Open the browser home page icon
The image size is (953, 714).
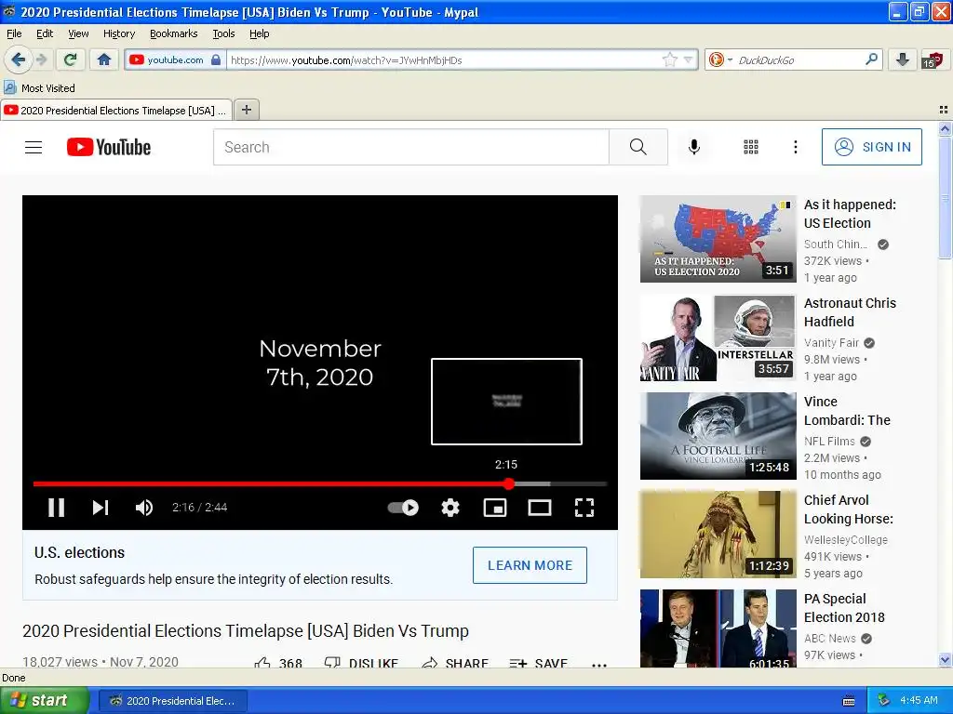[104, 59]
